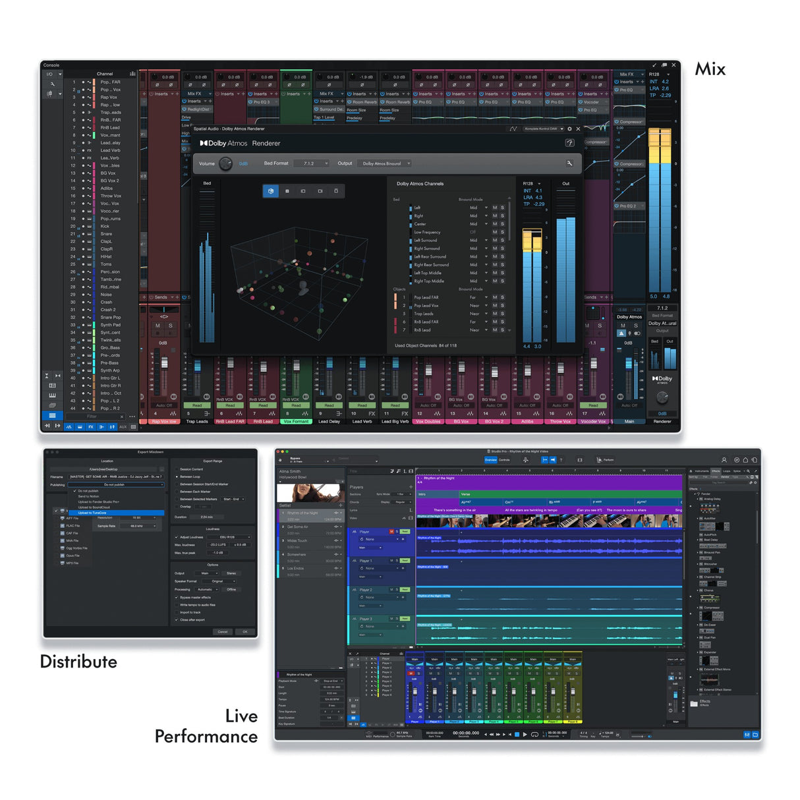
Task: Select Get Some Air in the setlist
Action: point(298,527)
